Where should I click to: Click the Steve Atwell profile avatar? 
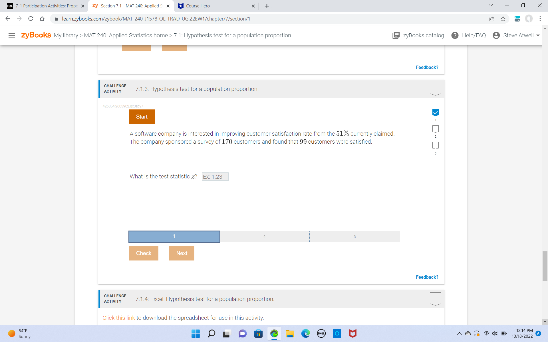pyautogui.click(x=496, y=35)
